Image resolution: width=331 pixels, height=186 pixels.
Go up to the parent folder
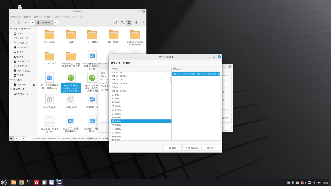pos(26,23)
